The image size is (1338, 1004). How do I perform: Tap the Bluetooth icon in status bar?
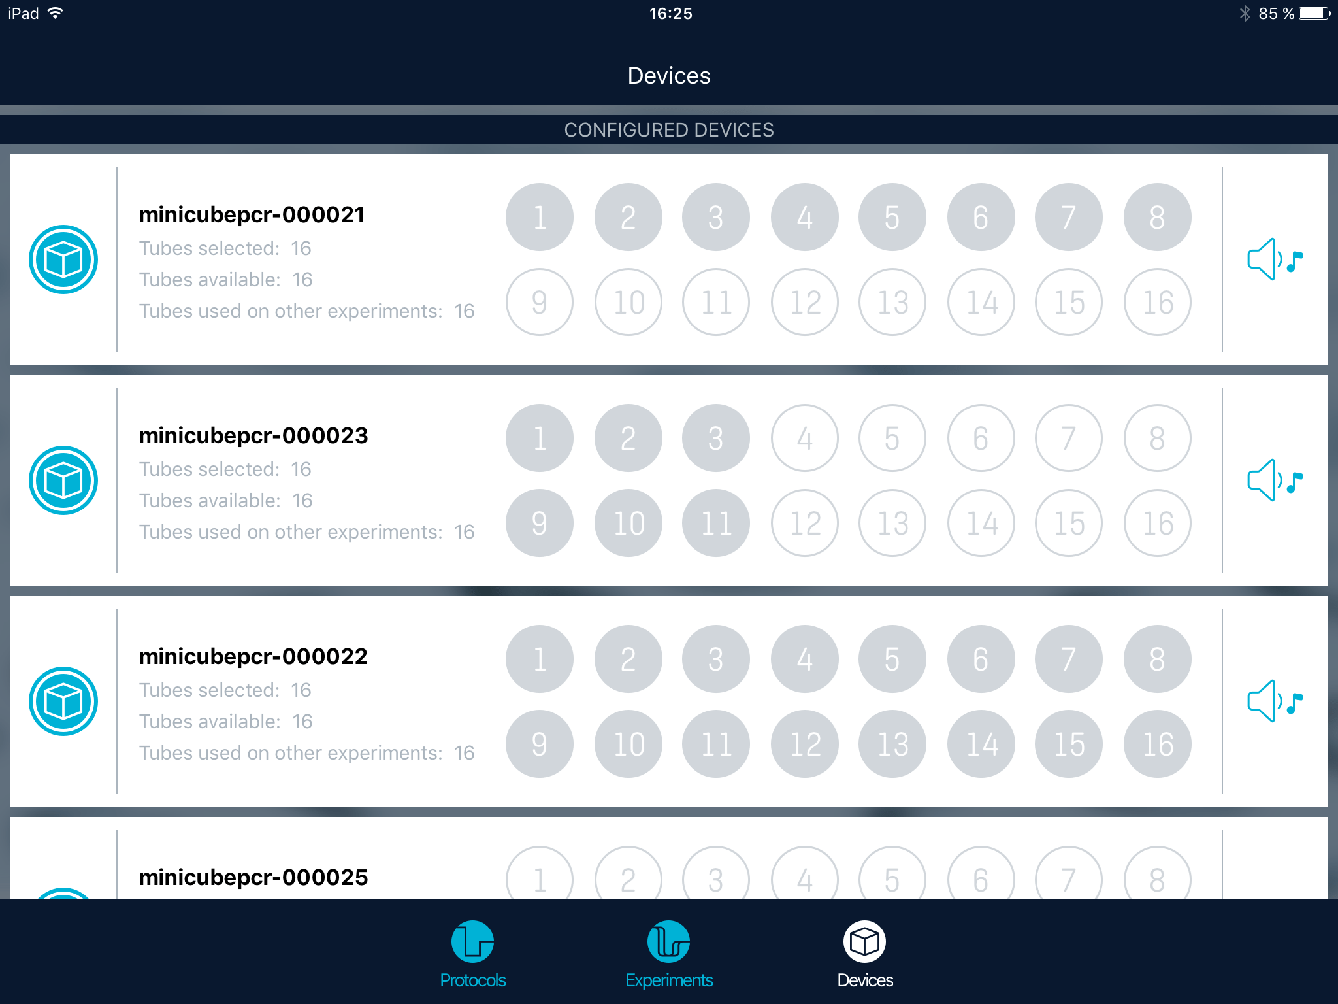point(1245,14)
